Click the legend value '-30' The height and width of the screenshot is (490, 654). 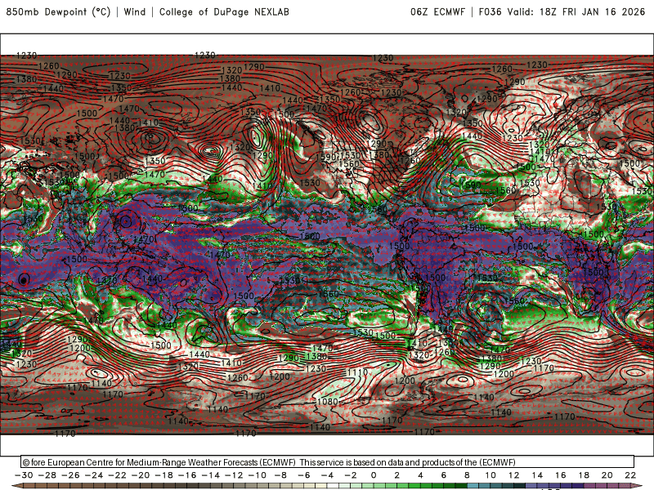click(24, 475)
